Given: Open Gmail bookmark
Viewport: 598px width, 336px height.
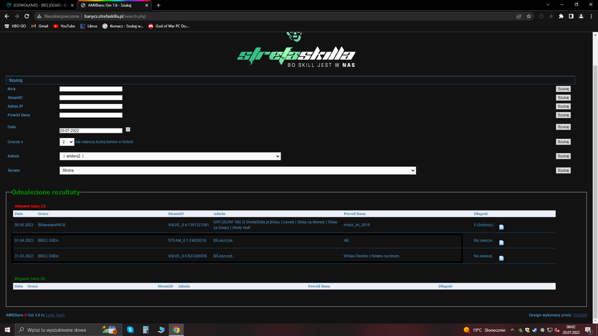Looking at the screenshot, I should [39, 26].
